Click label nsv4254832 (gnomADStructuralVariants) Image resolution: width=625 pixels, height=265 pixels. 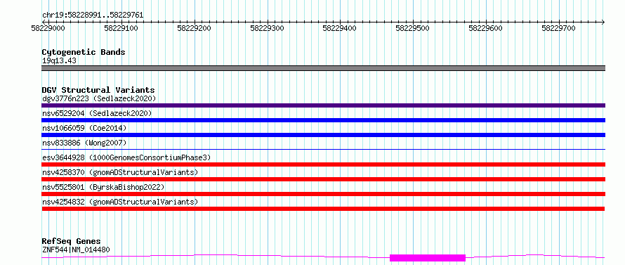point(120,202)
